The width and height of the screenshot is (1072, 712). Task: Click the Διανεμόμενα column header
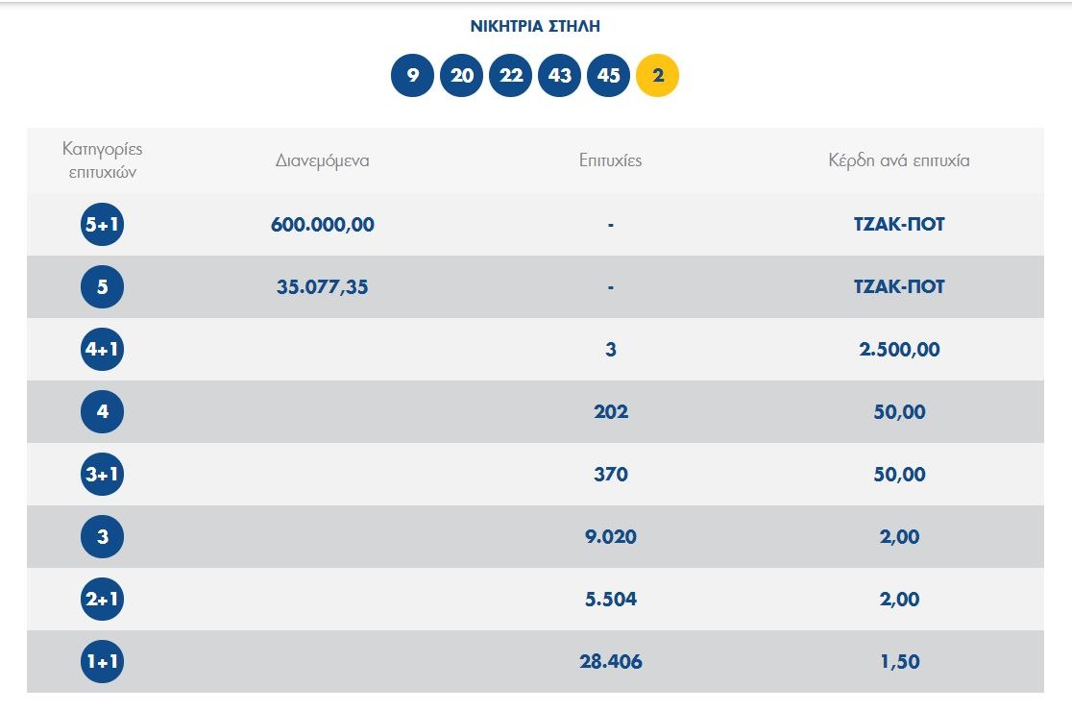pyautogui.click(x=322, y=160)
